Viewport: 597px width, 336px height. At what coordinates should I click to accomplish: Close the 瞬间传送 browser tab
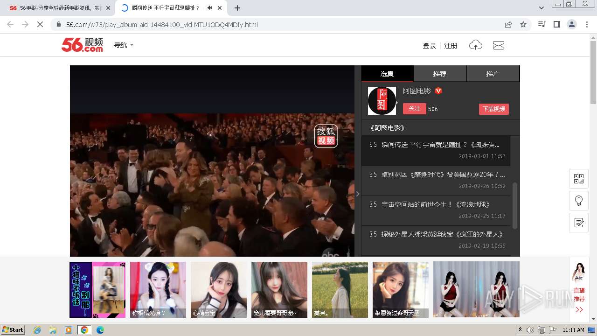[220, 8]
